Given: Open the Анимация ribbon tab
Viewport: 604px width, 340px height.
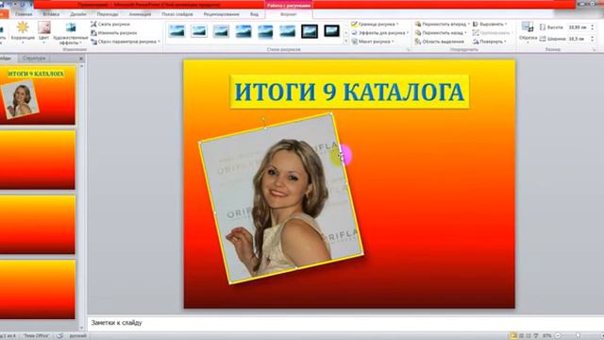Looking at the screenshot, I should click(x=140, y=14).
